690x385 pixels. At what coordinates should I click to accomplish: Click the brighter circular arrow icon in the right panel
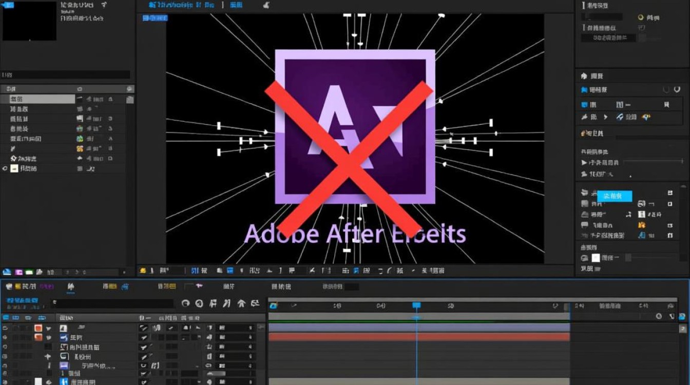coord(678,89)
